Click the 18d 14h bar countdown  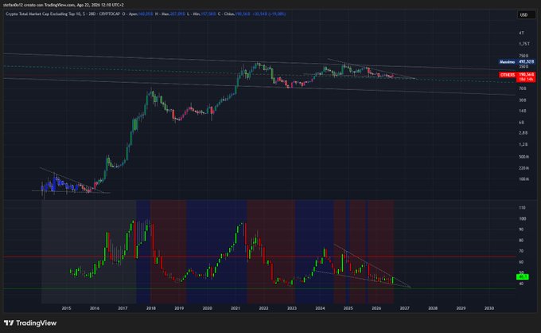point(526,80)
